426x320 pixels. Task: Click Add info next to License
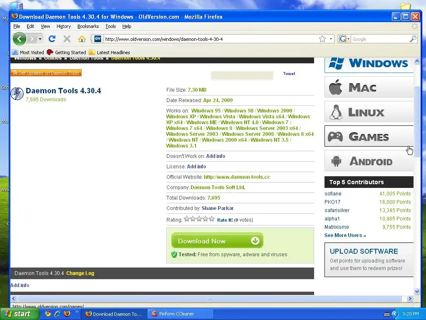coord(196,167)
